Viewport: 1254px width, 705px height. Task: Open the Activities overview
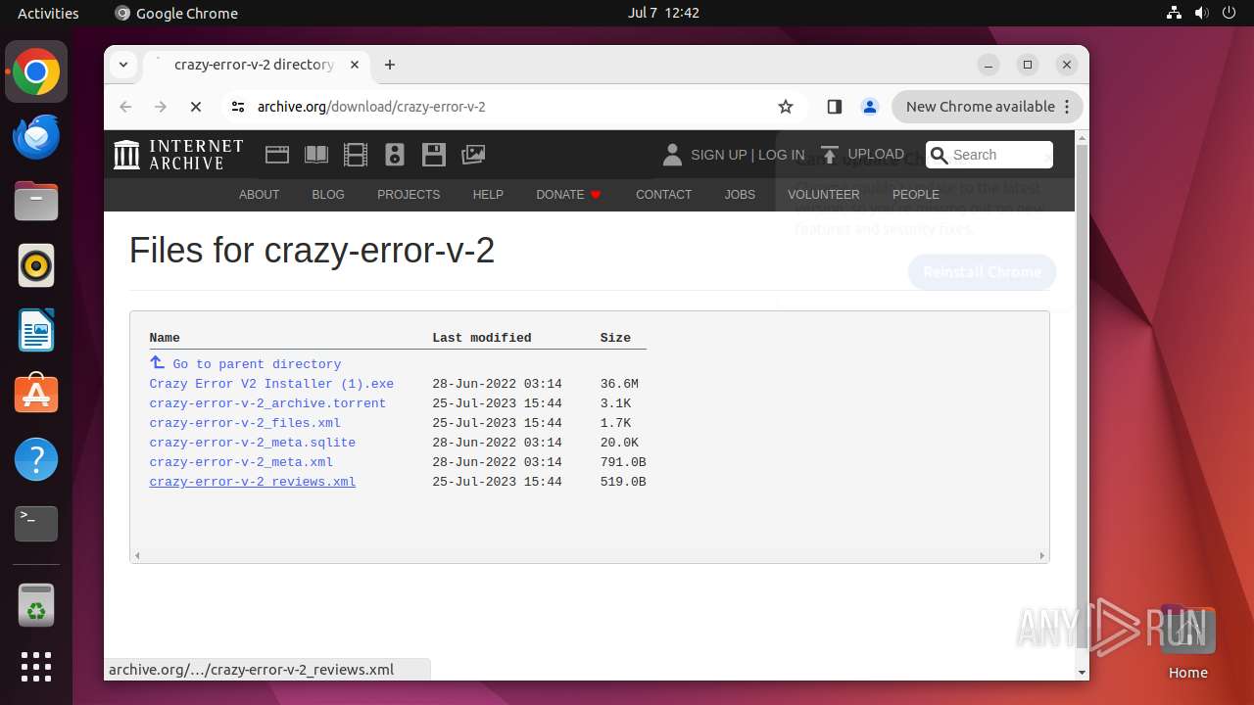(x=48, y=13)
